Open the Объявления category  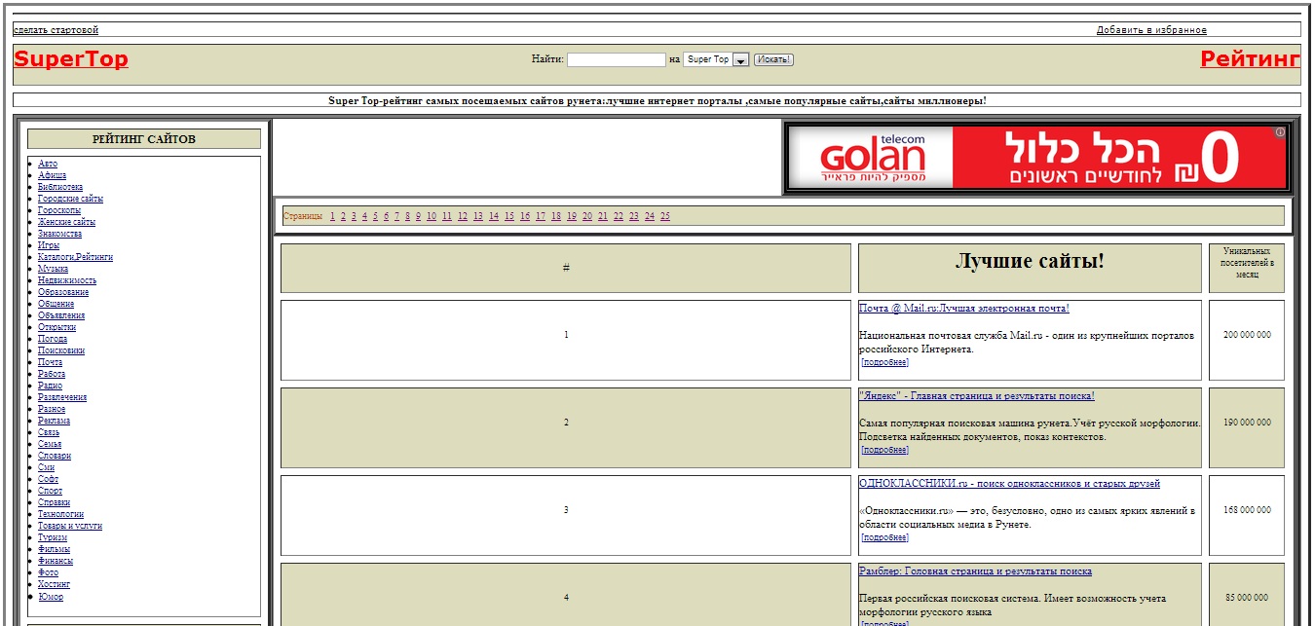click(x=61, y=315)
